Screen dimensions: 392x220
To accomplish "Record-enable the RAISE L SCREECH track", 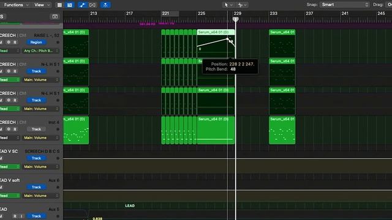I will [x=15, y=42].
